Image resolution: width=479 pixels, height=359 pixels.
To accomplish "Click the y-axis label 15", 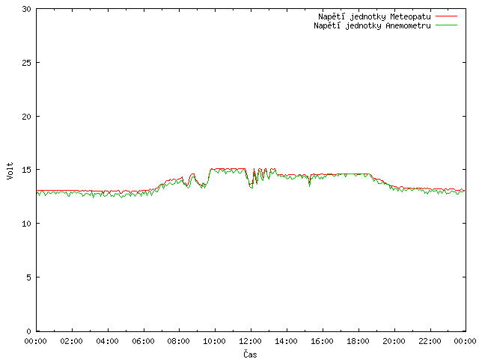I will click(x=27, y=170).
